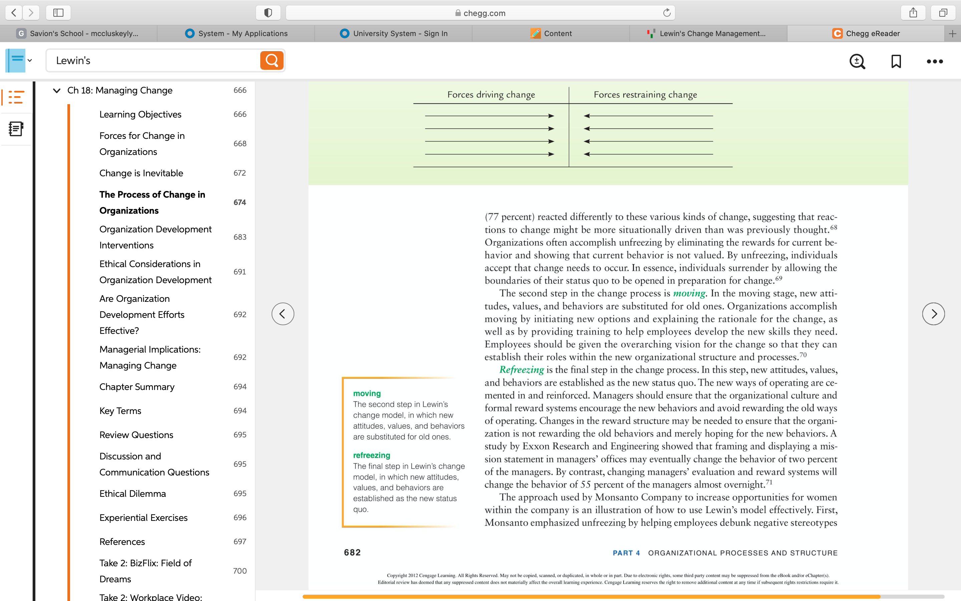Image resolution: width=961 pixels, height=601 pixels.
Task: Jump to References section
Action: click(122, 542)
